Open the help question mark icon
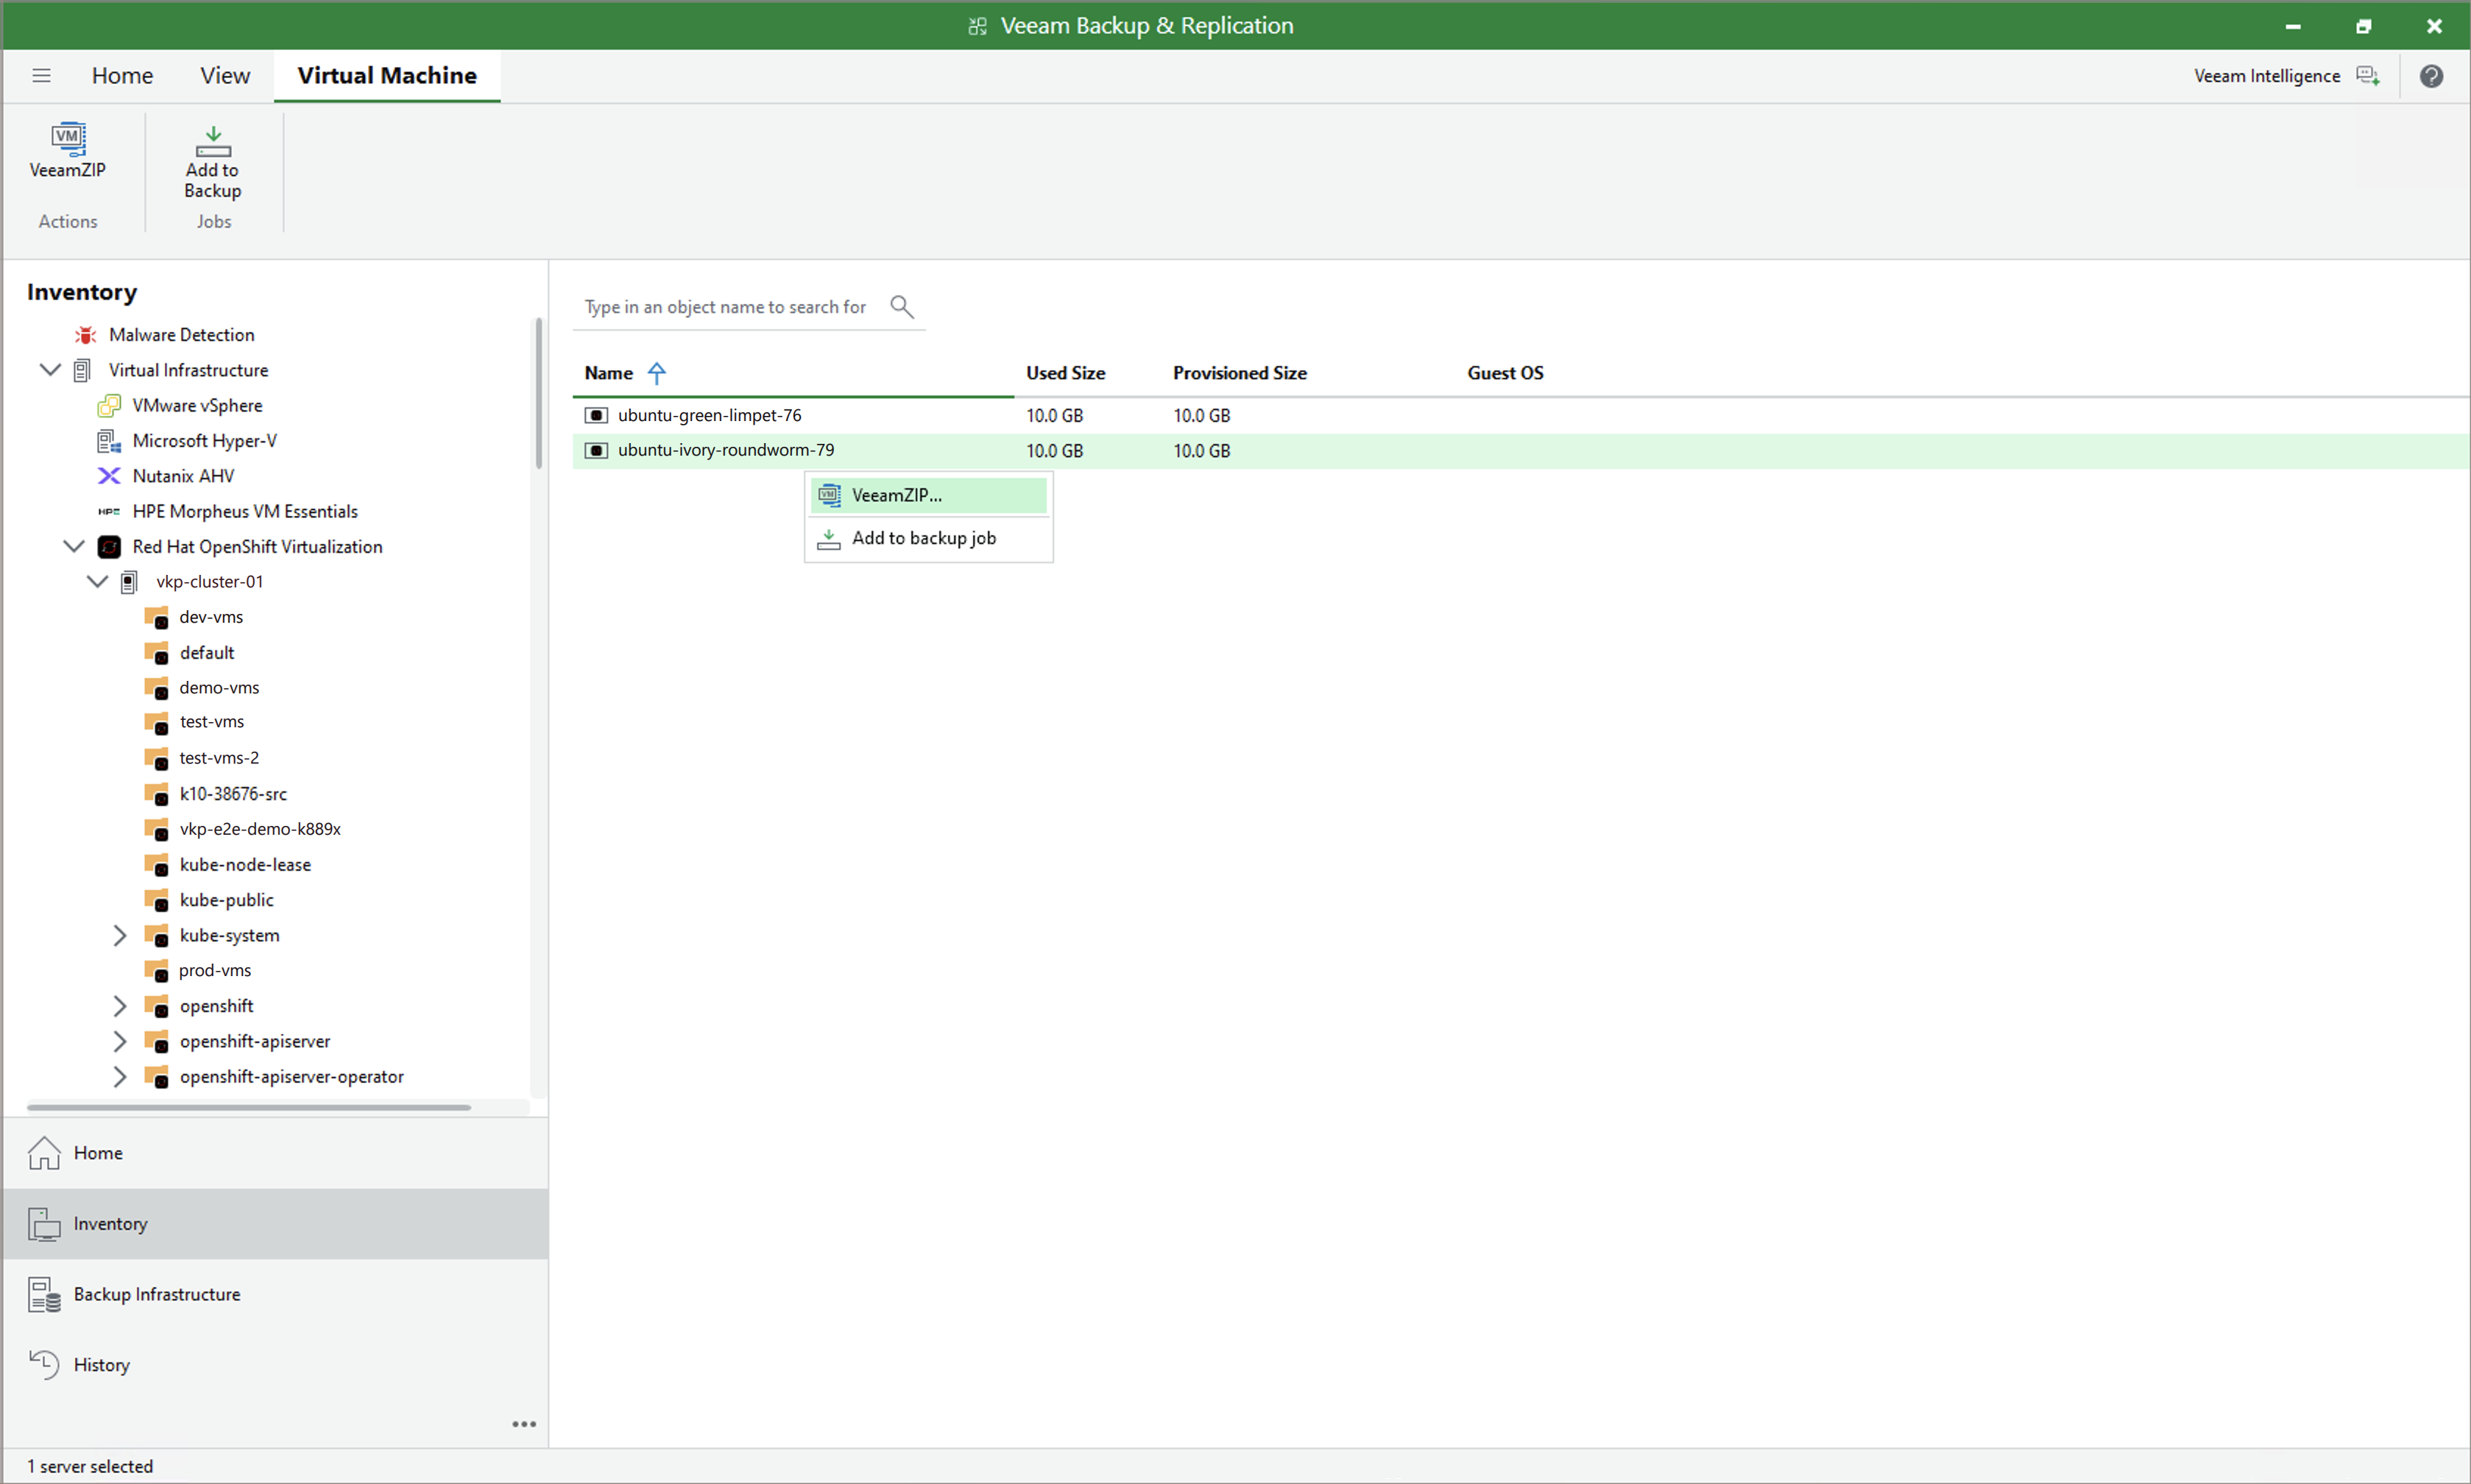The width and height of the screenshot is (2471, 1484). (x=2431, y=76)
